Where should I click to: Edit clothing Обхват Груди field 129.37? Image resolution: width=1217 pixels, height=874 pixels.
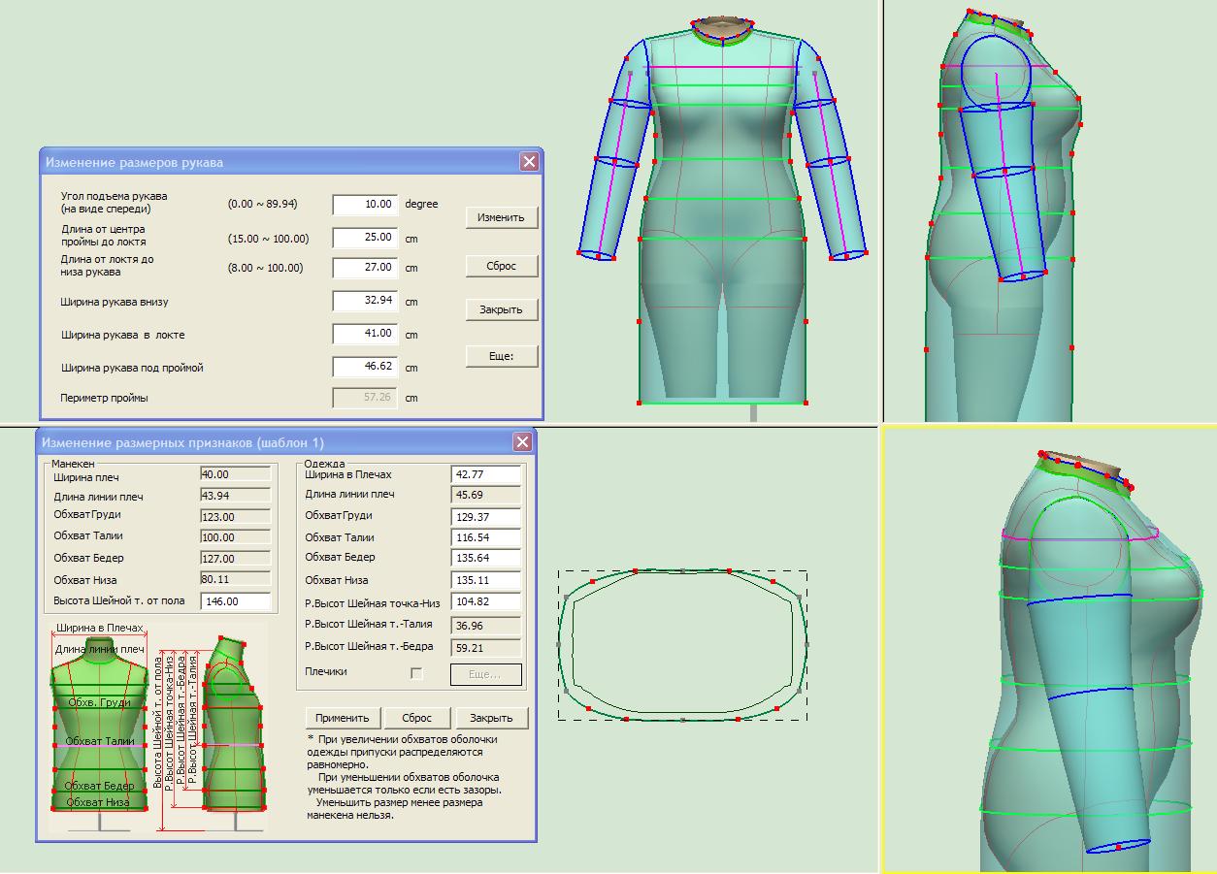point(486,517)
